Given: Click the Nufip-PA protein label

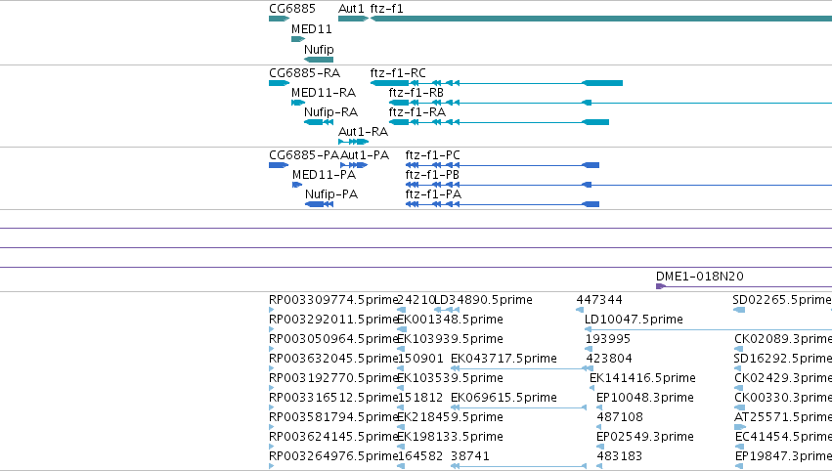Looking at the screenshot, I should click(331, 194).
